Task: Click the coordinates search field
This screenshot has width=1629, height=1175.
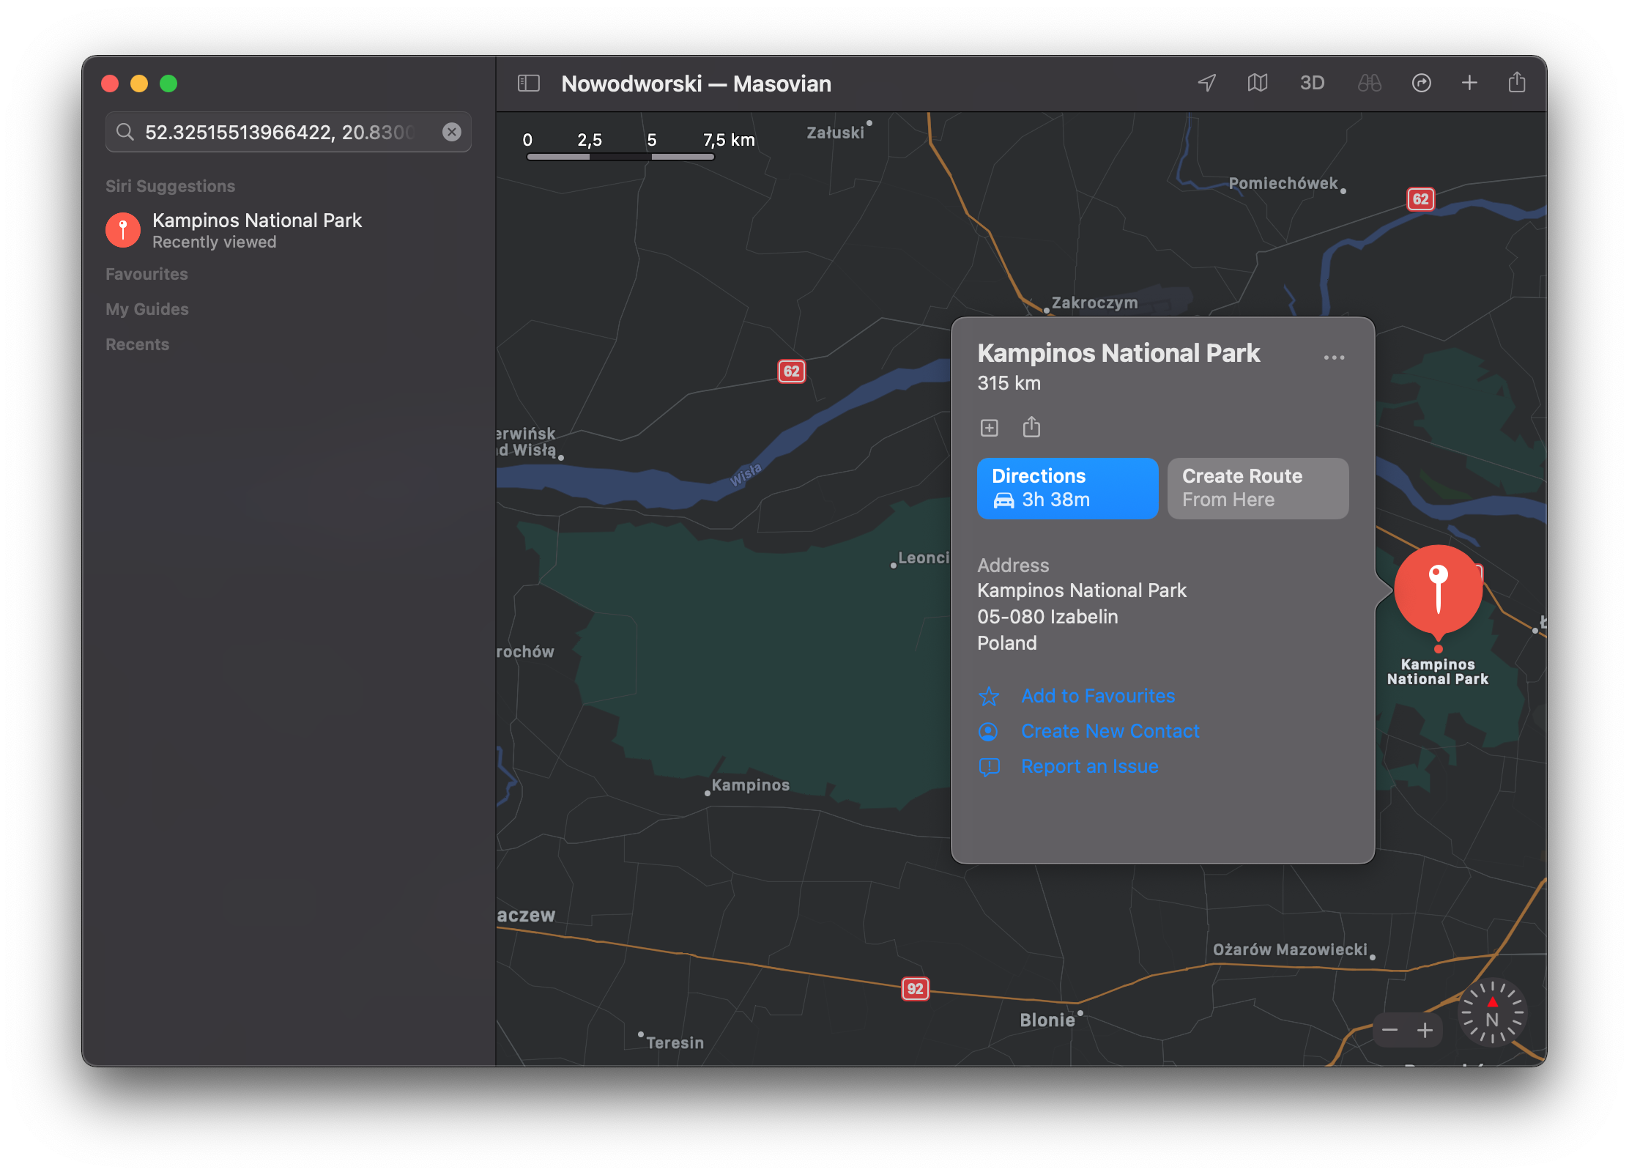Action: tap(278, 132)
